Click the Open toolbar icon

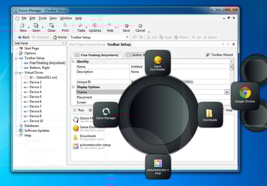point(36,25)
